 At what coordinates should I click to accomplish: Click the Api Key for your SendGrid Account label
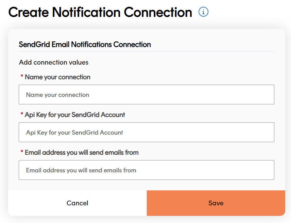(75, 115)
